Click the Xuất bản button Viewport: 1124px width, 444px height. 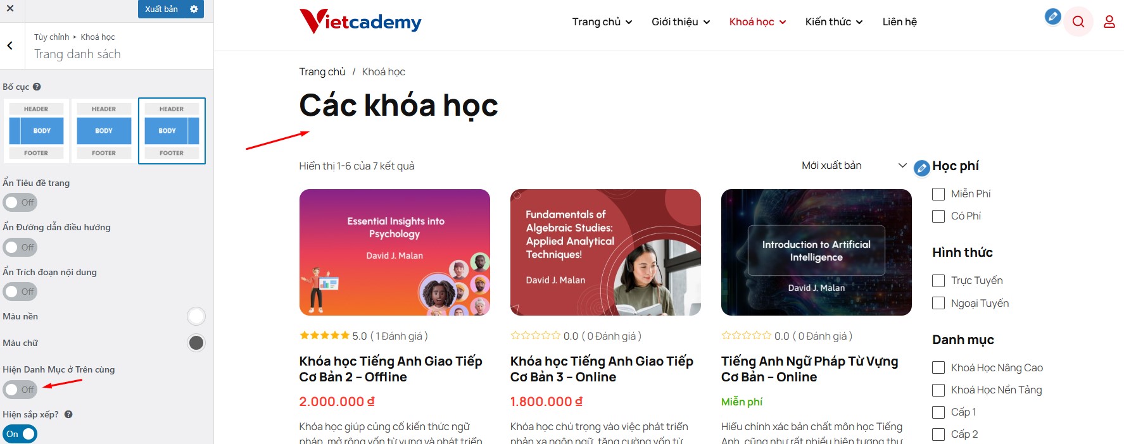click(161, 9)
